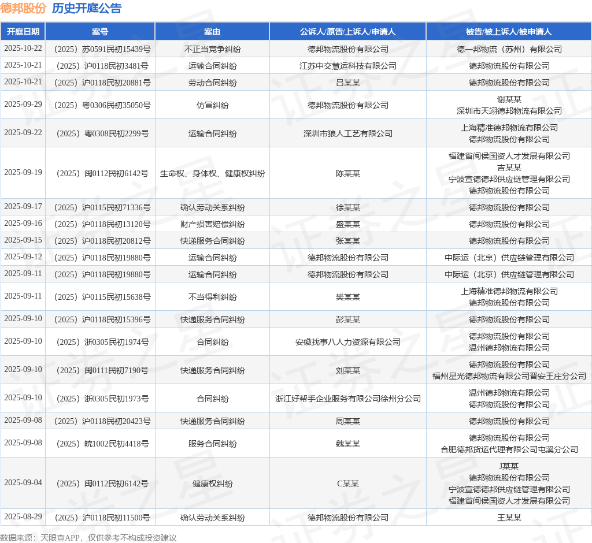Viewport: 592px width, 543px height.
Task: Select the 开庭日期 column header
Action: 23,32
